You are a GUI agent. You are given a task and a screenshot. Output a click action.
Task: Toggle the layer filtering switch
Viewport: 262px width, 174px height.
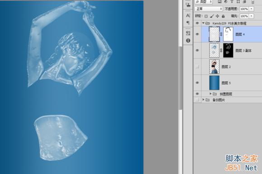pos(253,2)
